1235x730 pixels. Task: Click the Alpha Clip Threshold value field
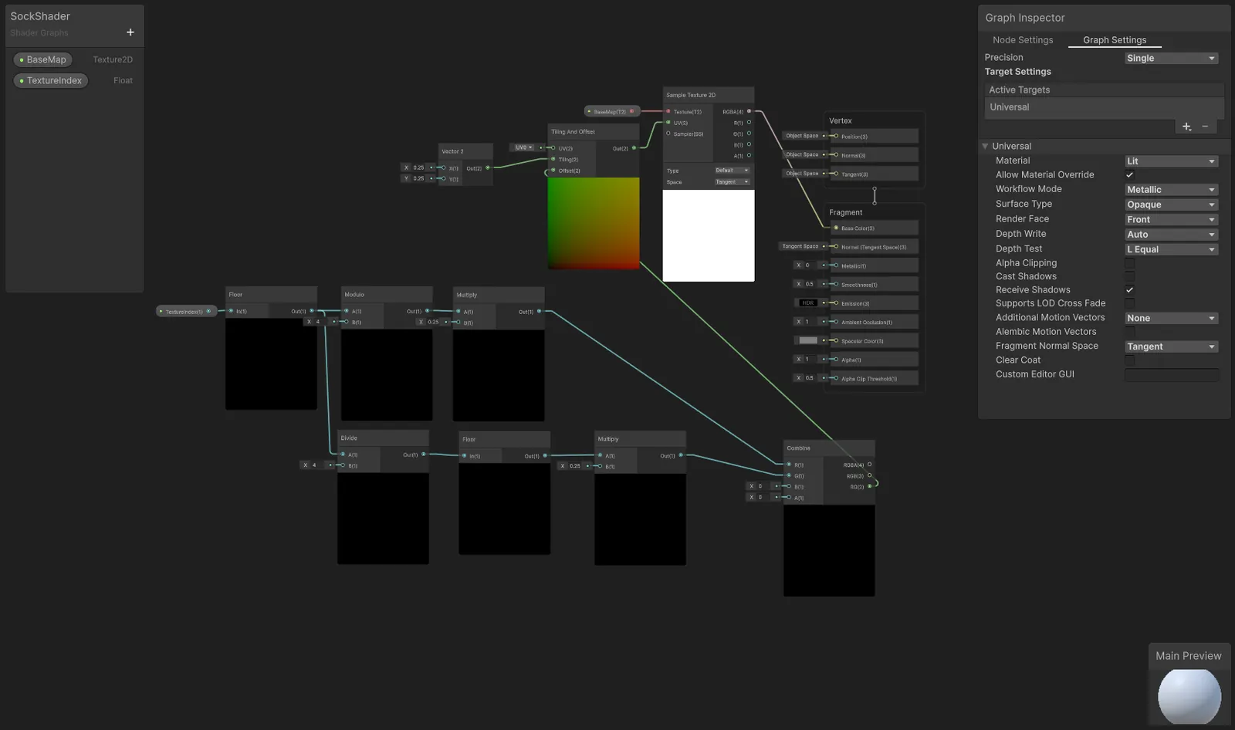[809, 378]
